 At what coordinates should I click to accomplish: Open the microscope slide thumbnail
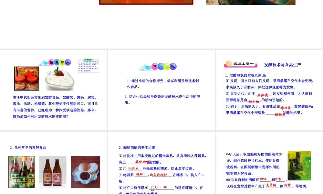(x=270, y=163)
